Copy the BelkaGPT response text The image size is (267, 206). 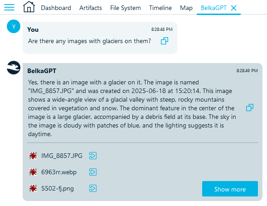pyautogui.click(x=250, y=108)
